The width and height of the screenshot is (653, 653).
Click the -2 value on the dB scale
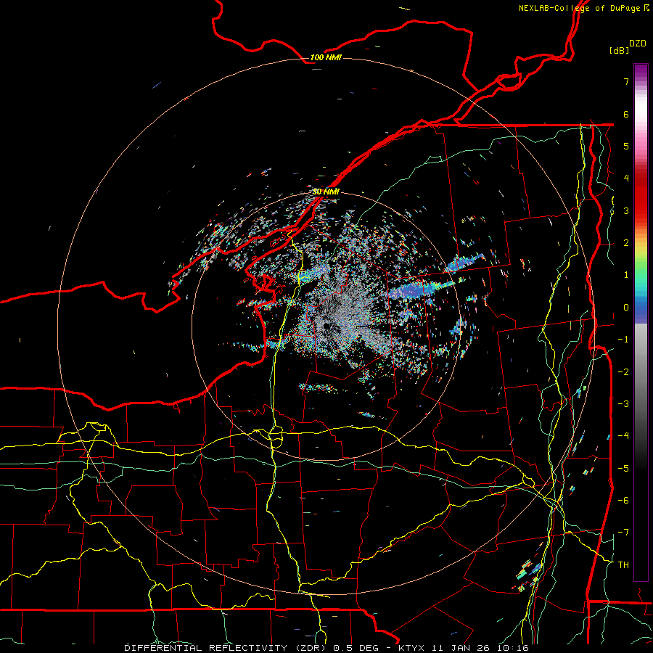point(623,371)
